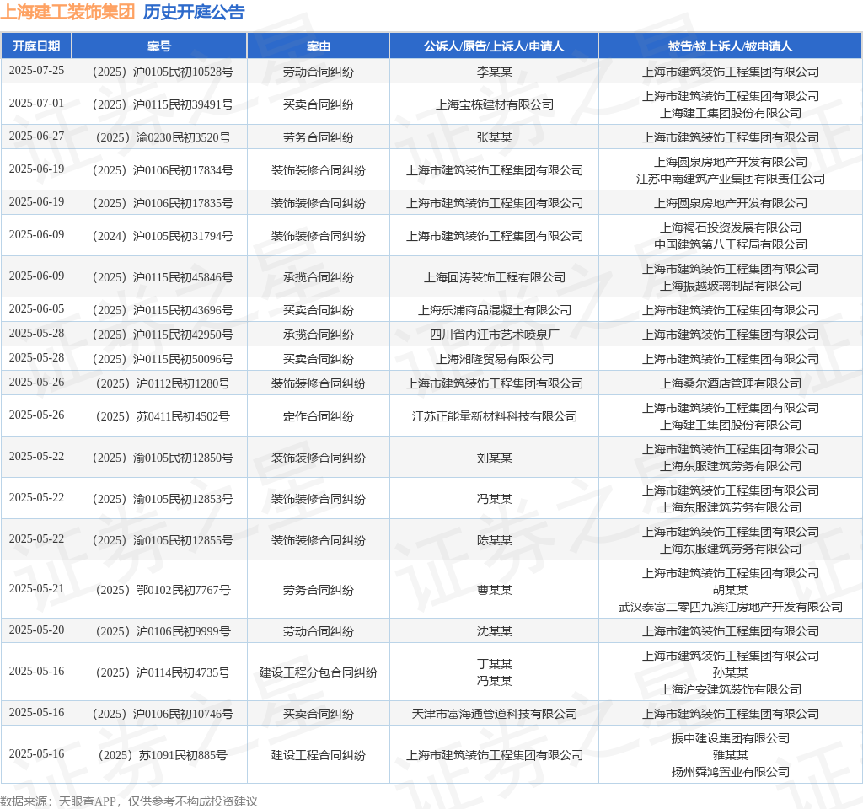Click defendant 上海振越玻璃制品有限公司
The height and width of the screenshot is (809, 863).
tap(731, 286)
